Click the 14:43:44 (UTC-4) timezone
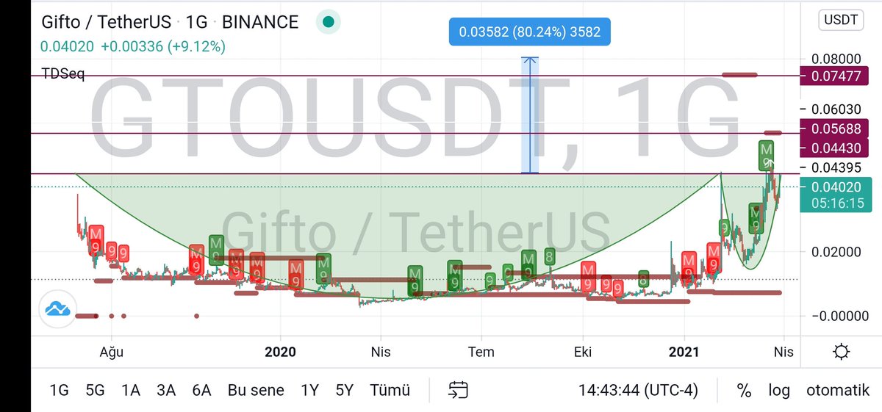This screenshot has height=412, width=882. coord(638,390)
